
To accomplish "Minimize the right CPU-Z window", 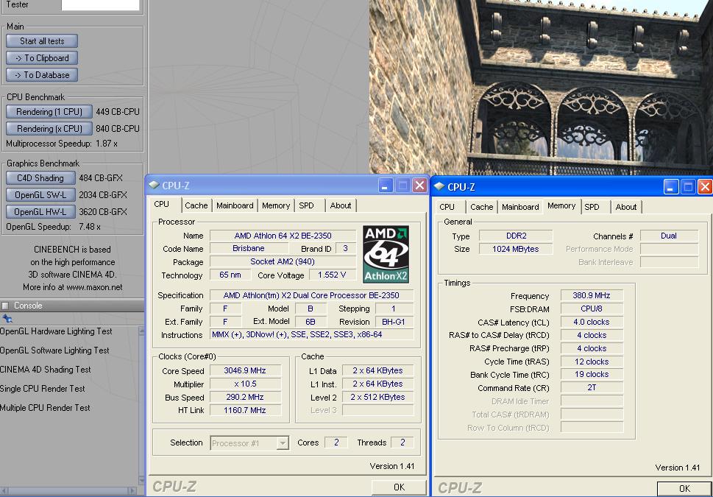I will pyautogui.click(x=671, y=186).
